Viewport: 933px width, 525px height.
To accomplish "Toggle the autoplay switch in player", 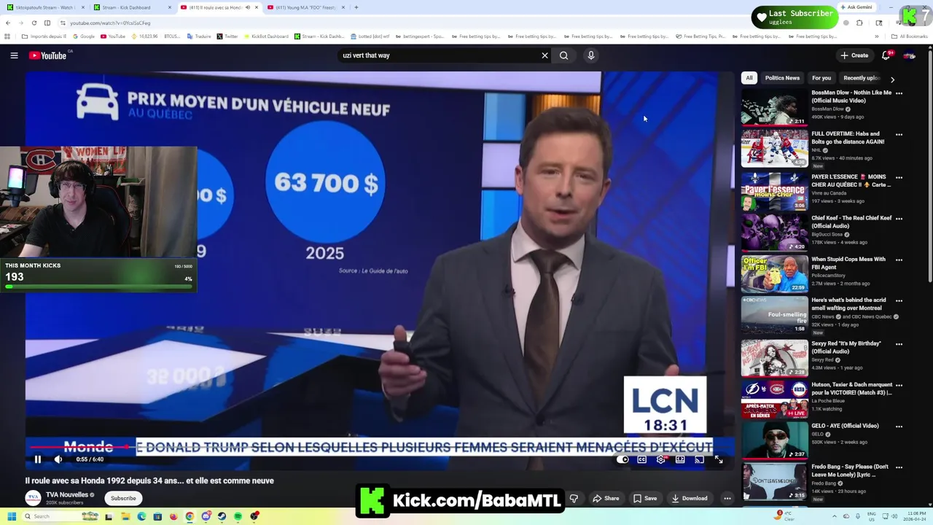I will [622, 459].
